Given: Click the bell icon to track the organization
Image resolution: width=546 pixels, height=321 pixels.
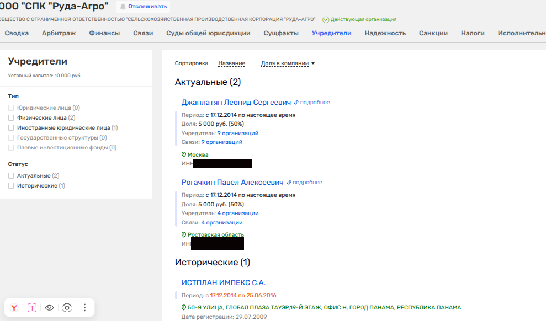Looking at the screenshot, I should (123, 7).
